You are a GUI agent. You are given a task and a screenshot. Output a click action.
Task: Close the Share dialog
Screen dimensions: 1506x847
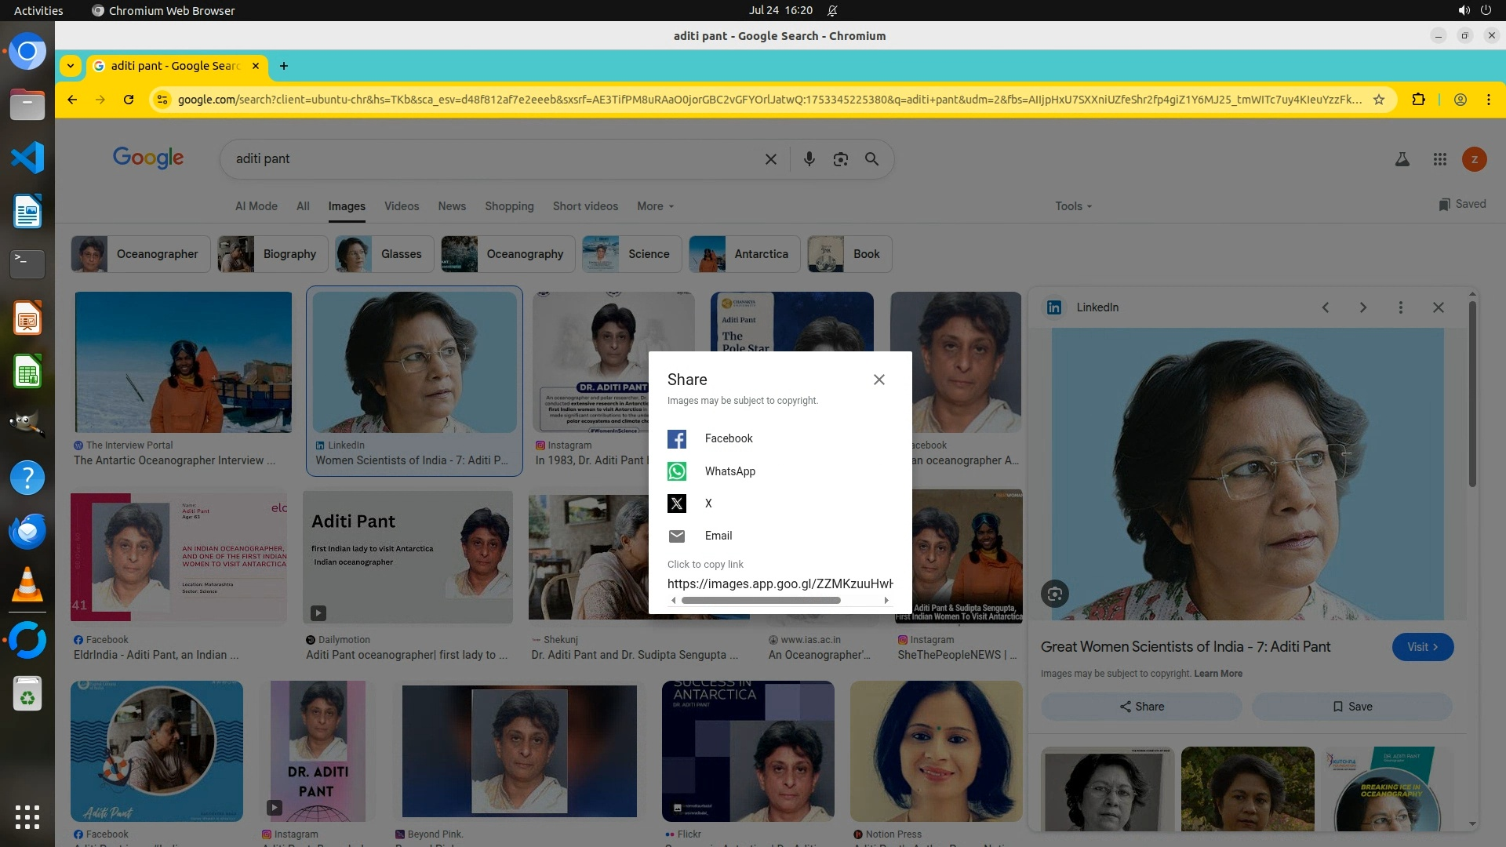tap(878, 380)
